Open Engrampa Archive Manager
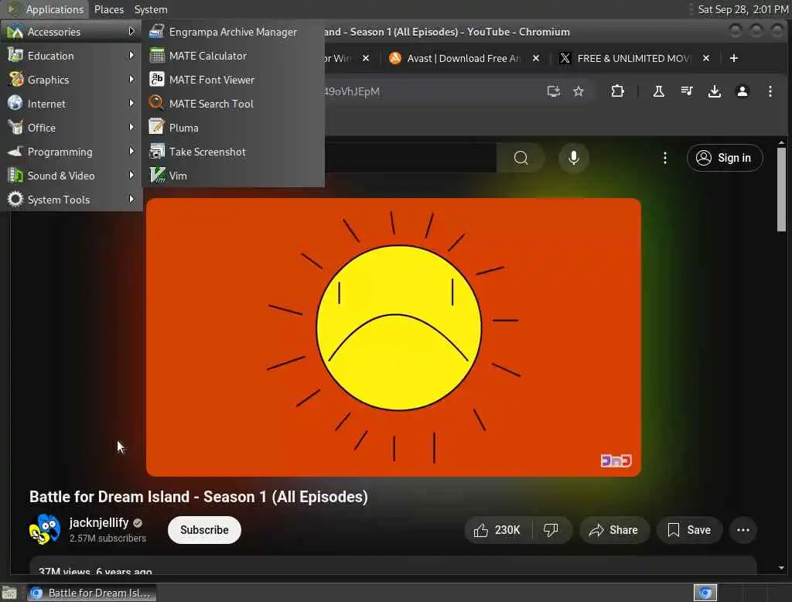 [x=233, y=32]
